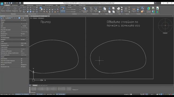Click the New document icon in quick access
This screenshot has width=174, height=97.
pos(5,3)
